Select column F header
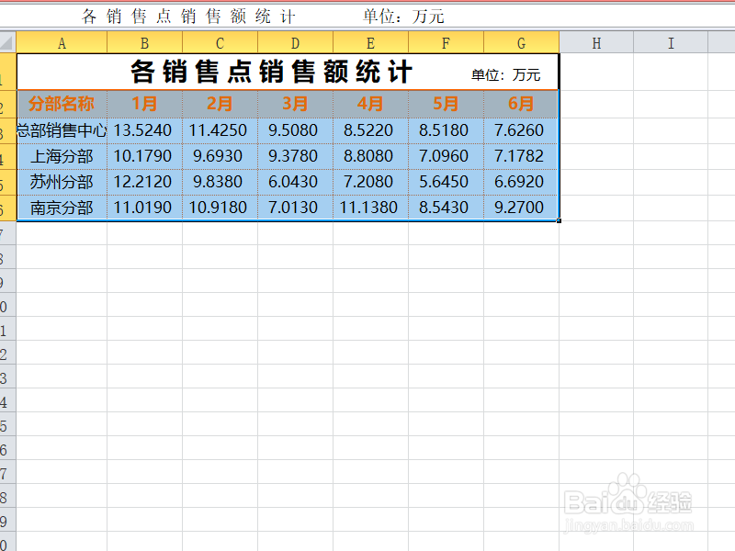The image size is (735, 551). (x=447, y=42)
